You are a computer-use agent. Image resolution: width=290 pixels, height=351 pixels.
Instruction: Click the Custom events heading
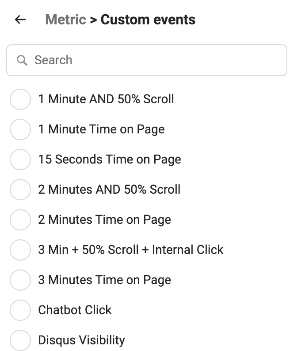(148, 19)
